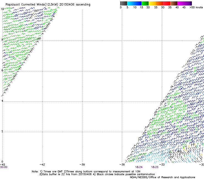
Task: Click the latitude label '2' on the left axis
Action: [2, 131]
